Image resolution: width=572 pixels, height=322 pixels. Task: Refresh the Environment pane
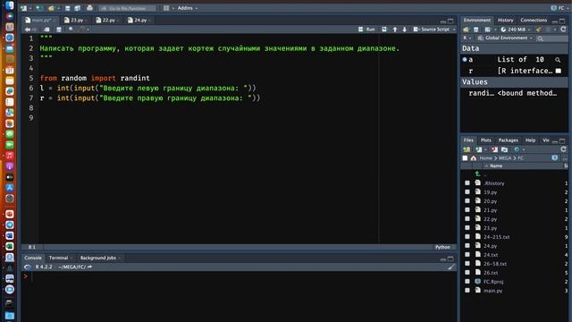point(563,30)
